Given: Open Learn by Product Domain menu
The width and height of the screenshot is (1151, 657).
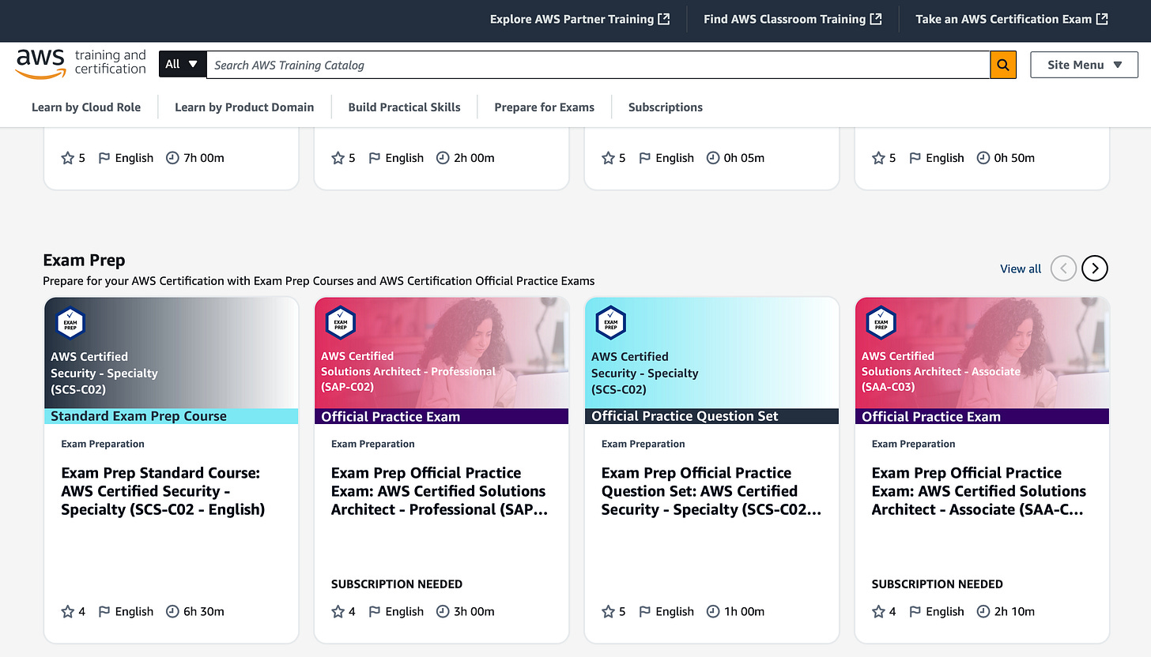Looking at the screenshot, I should 244,107.
